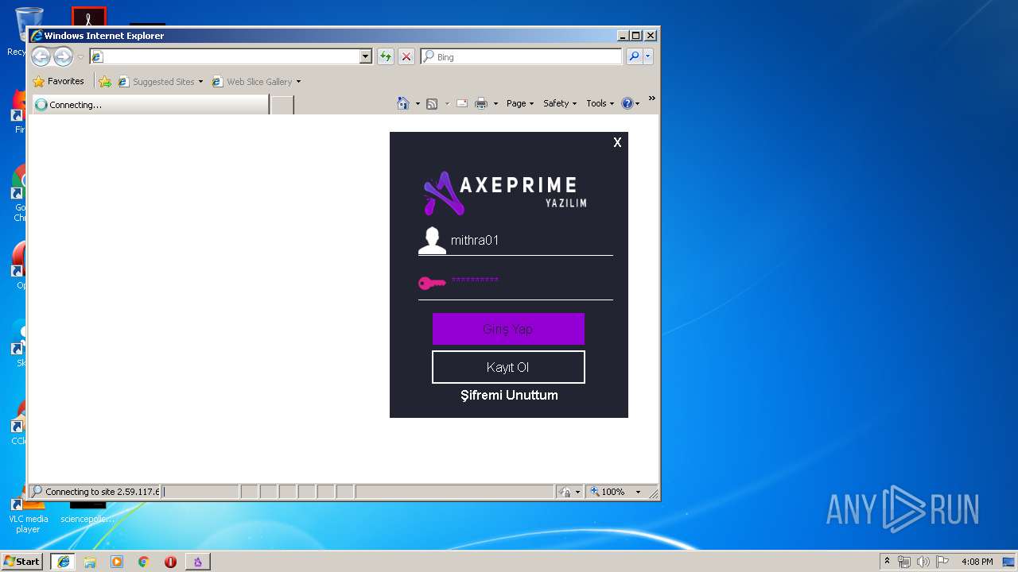The image size is (1018, 572).
Task: Open the recent pages dropdown arrow
Action: tap(80, 57)
